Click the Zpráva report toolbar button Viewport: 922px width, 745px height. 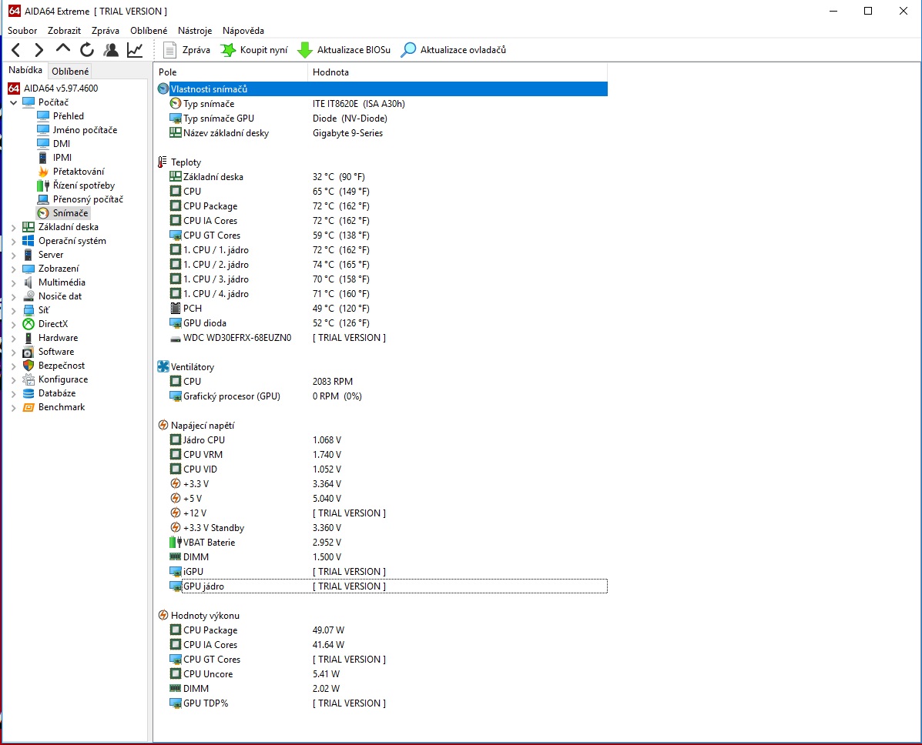click(x=186, y=50)
